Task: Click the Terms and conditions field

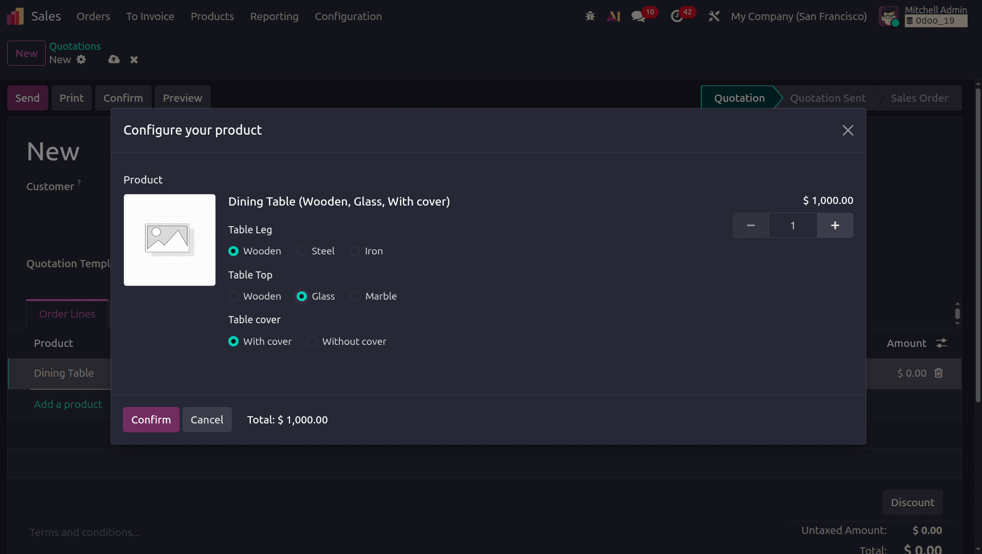Action: (85, 532)
